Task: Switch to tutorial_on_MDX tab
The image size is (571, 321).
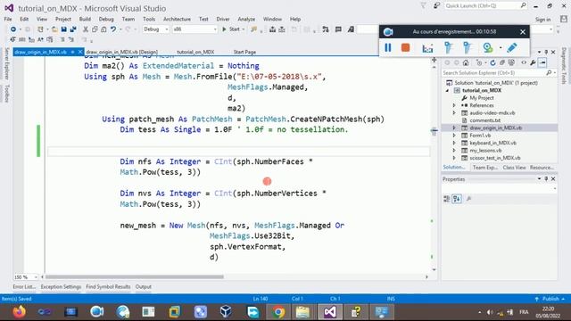Action: click(x=195, y=52)
